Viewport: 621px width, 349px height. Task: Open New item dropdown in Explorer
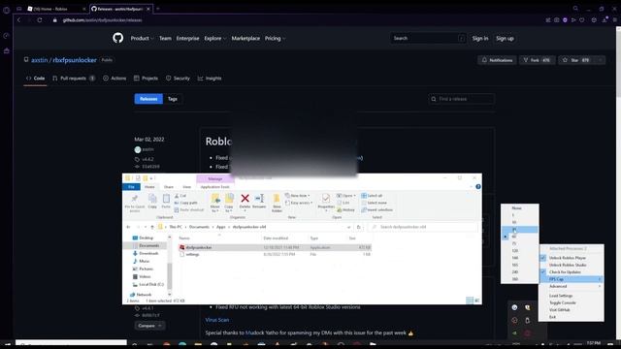298,196
